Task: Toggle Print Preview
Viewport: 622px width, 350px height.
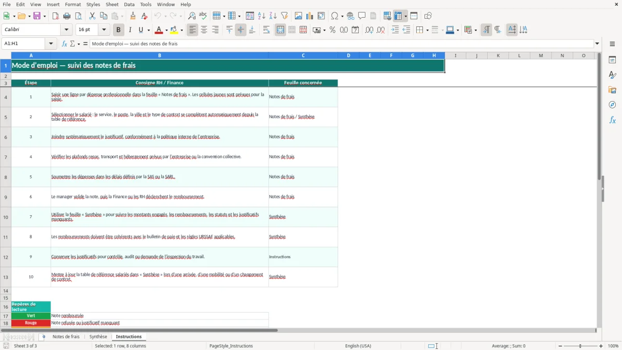Action: click(78, 16)
